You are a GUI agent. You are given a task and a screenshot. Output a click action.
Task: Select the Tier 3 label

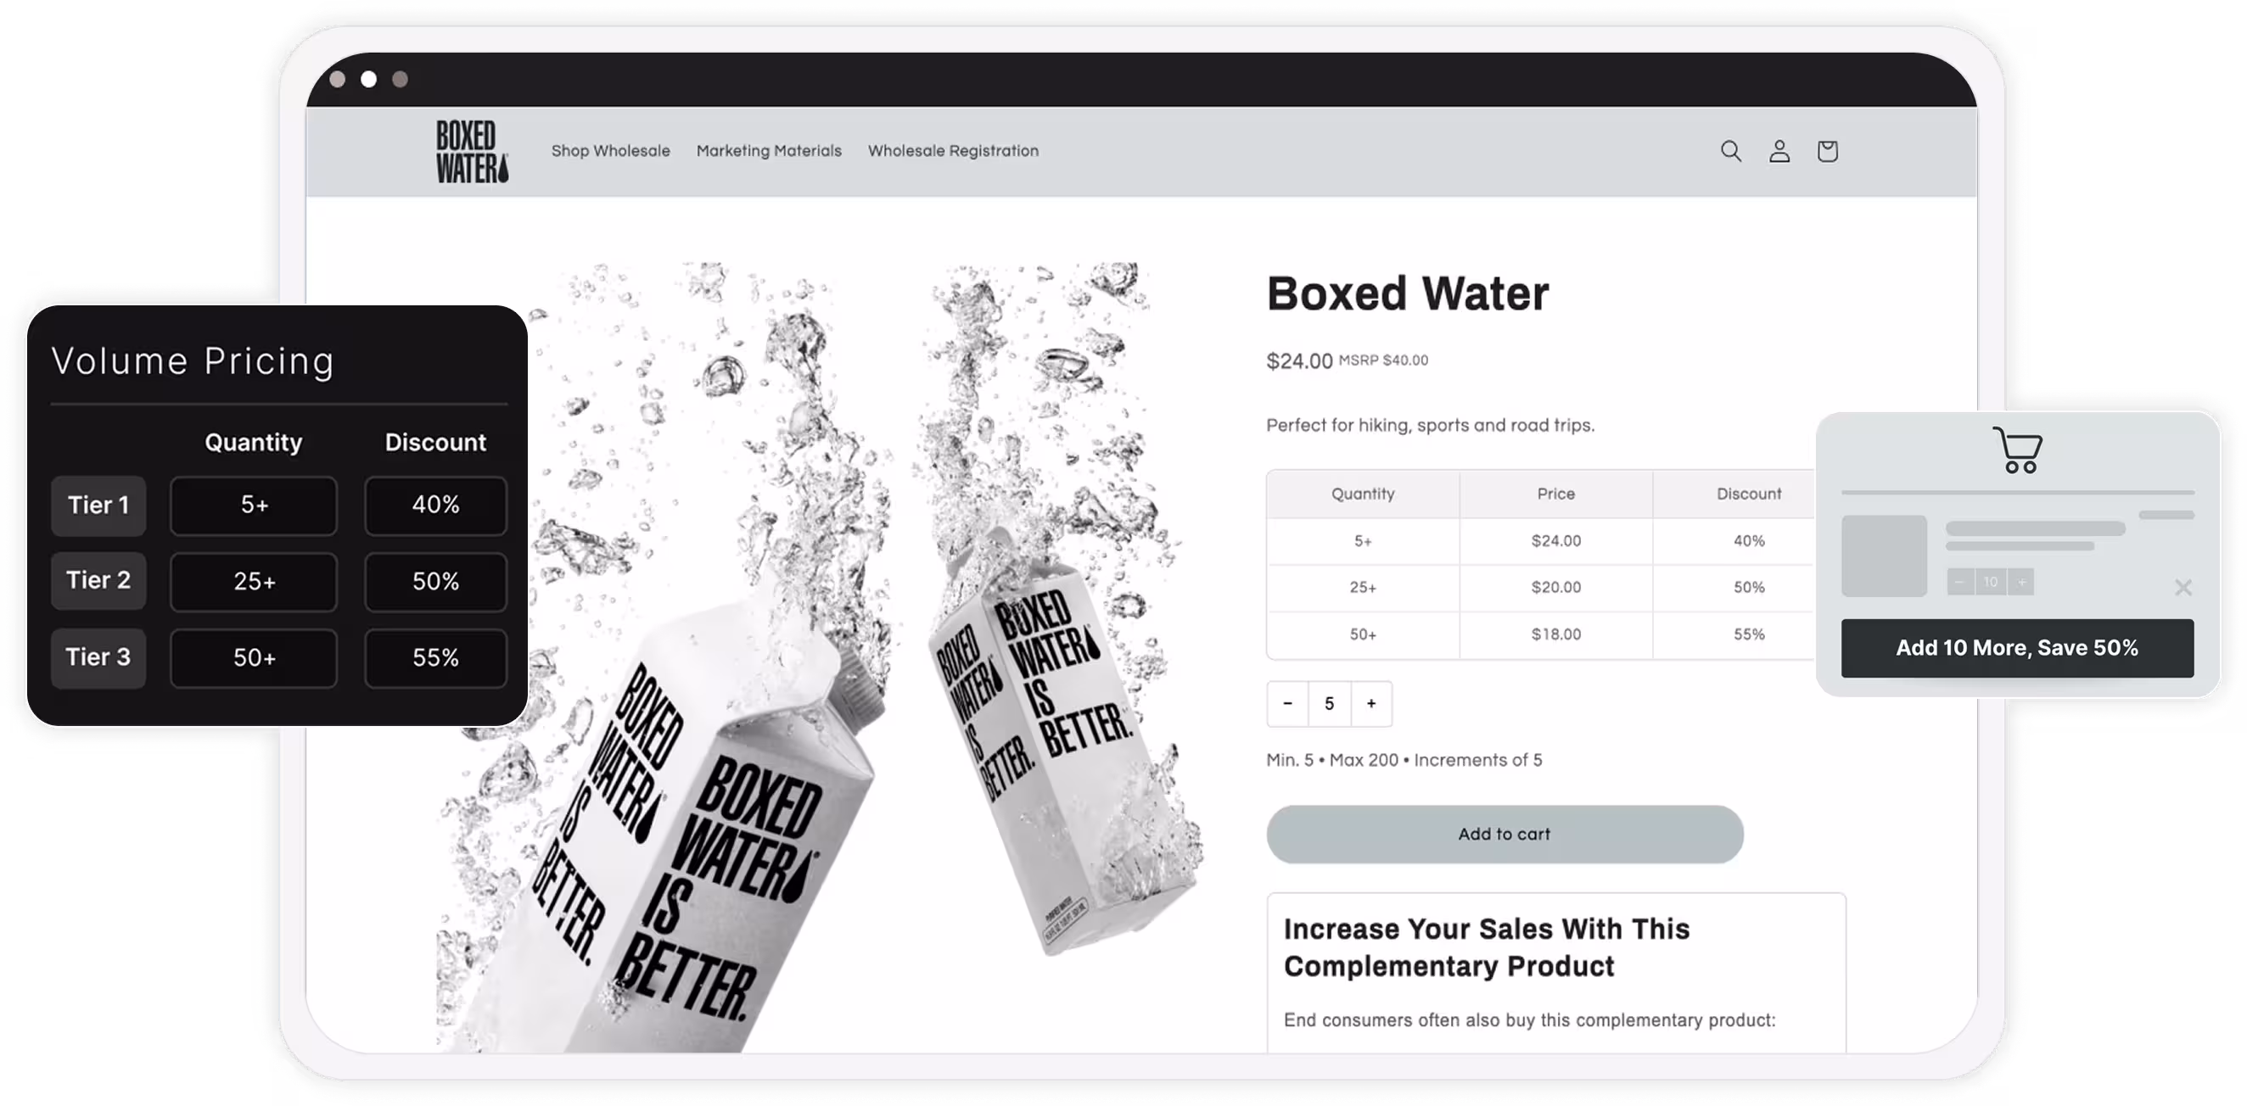[98, 657]
